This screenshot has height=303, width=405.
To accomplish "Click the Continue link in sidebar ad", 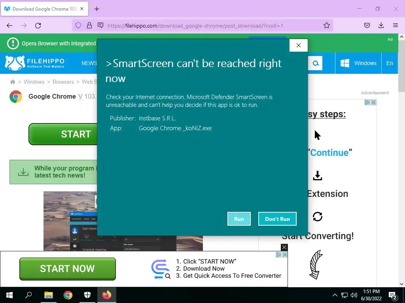I will point(329,153).
